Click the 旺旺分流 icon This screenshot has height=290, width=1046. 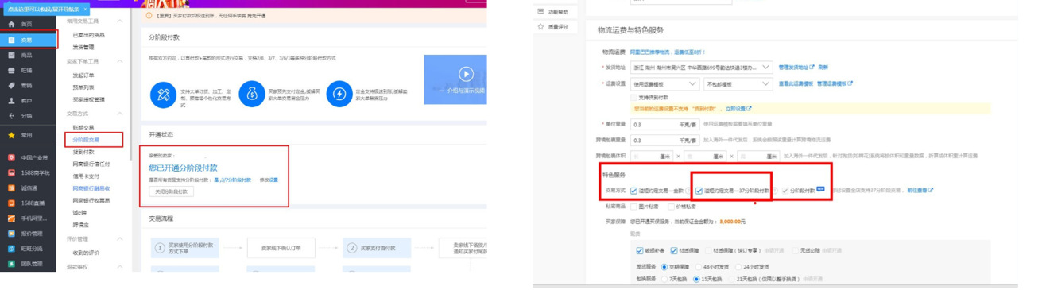[11, 249]
